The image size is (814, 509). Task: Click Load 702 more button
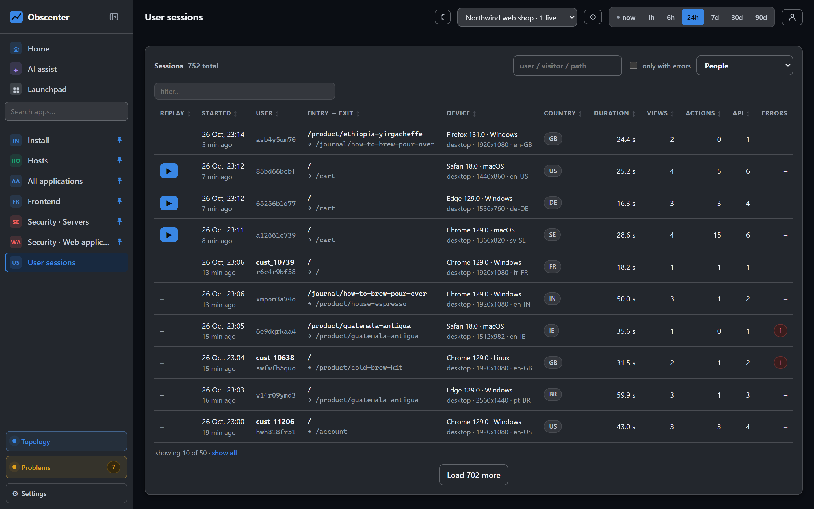click(473, 475)
